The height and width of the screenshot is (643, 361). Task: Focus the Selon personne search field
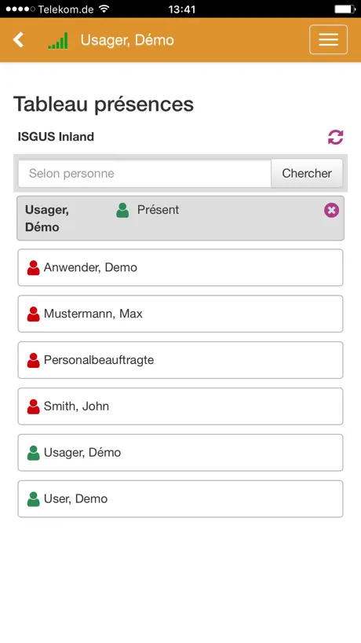pos(144,173)
